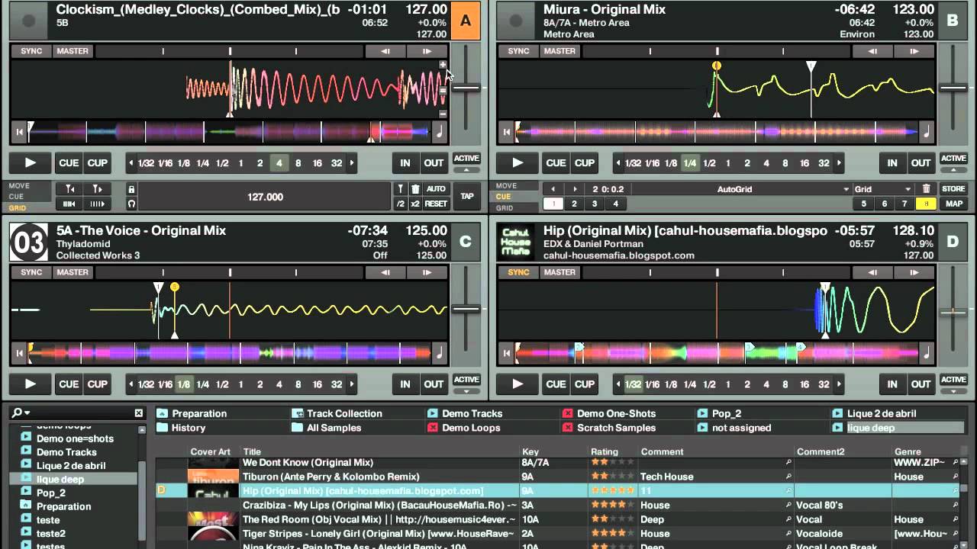Move Deck A grid marker left
The height and width of the screenshot is (549, 977).
(69, 188)
